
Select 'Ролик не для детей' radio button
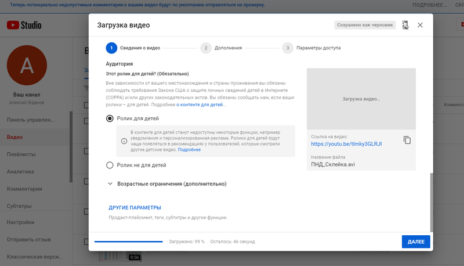110,165
